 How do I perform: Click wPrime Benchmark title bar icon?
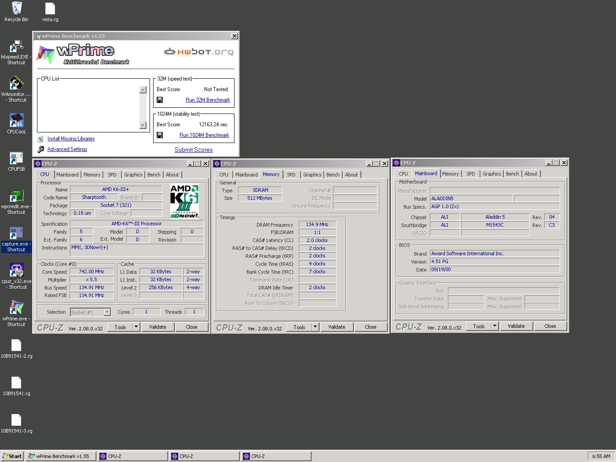[x=38, y=36]
